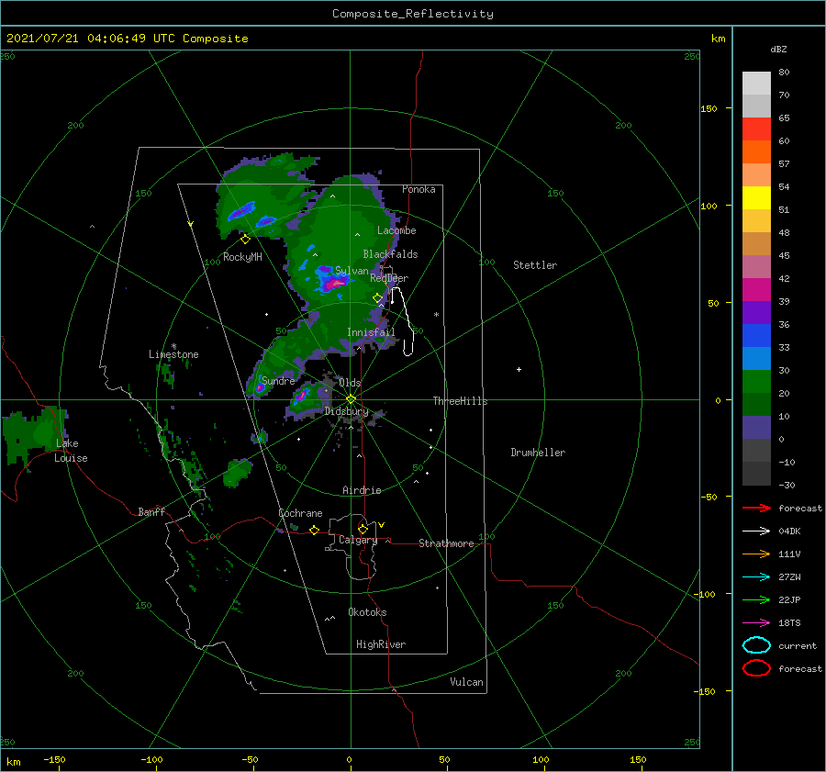The width and height of the screenshot is (826, 772).
Task: Click the cyan 27ZW arrow in legend
Action: click(x=756, y=577)
